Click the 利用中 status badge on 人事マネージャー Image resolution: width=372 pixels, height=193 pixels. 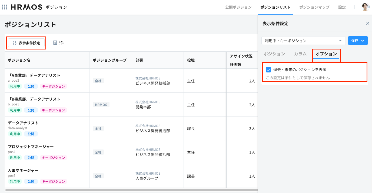[x=15, y=181]
